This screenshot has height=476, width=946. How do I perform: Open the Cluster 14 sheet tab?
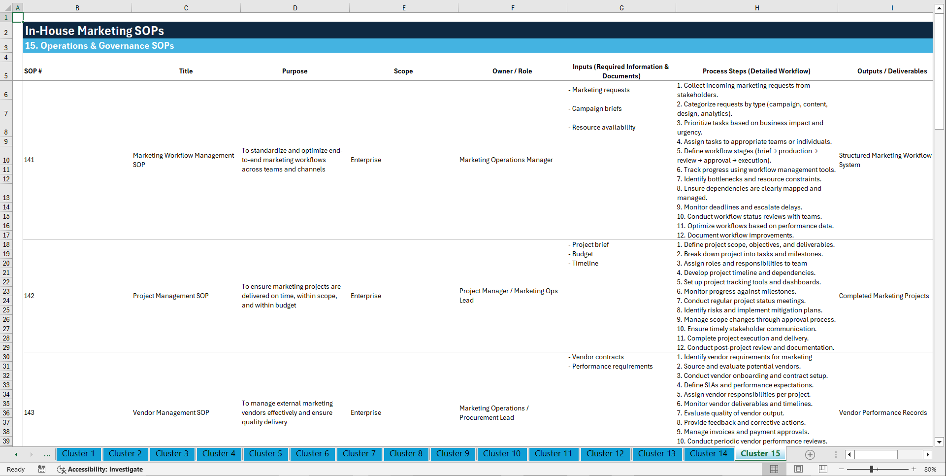709,454
